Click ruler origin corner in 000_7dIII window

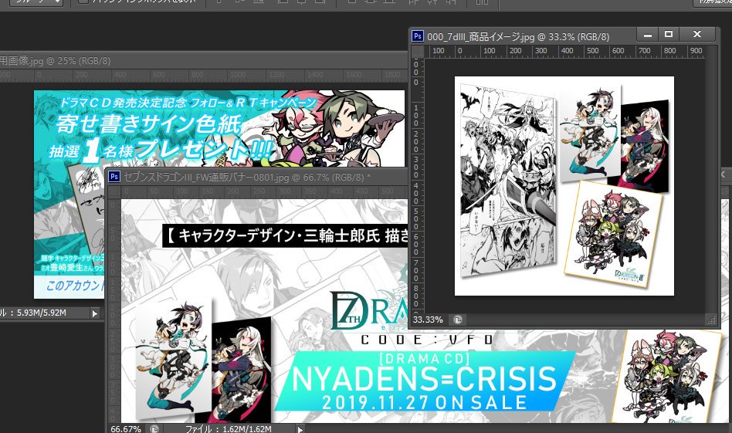click(418, 51)
